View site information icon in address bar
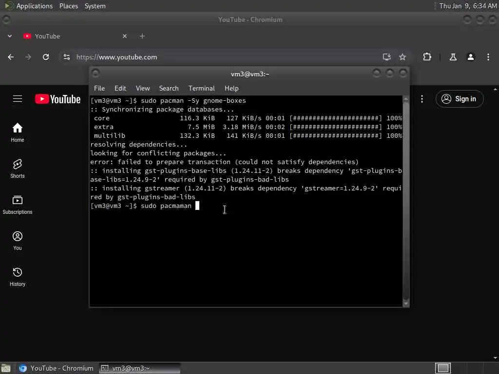This screenshot has height=374, width=499. (66, 57)
